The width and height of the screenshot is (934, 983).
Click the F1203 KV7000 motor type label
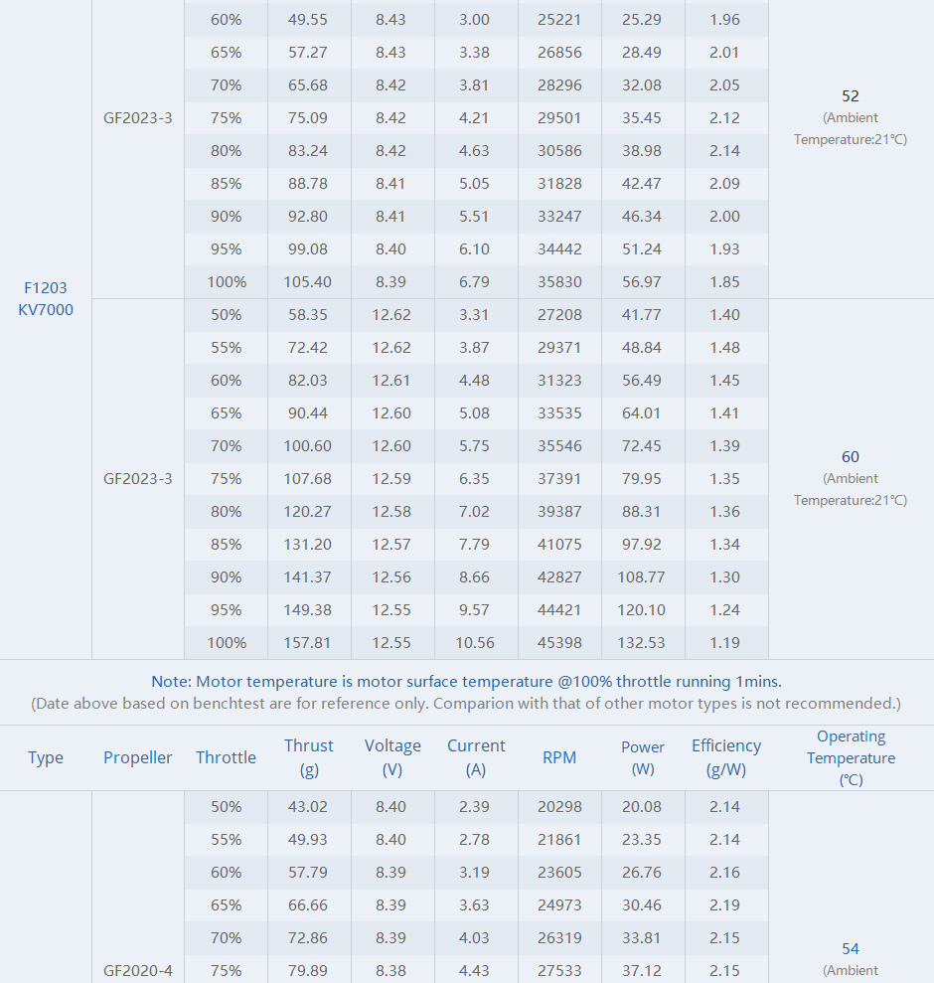click(46, 298)
